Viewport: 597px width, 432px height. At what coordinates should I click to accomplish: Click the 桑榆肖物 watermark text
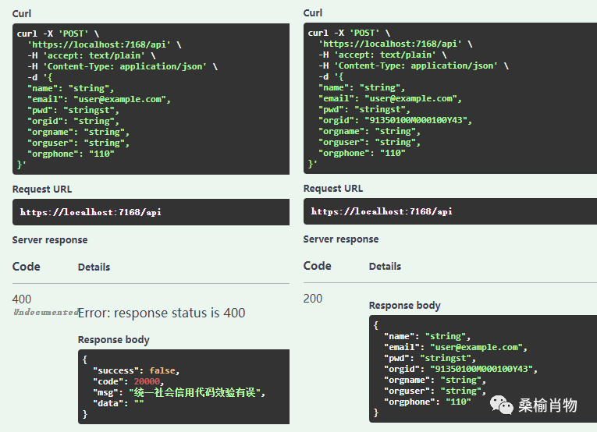(548, 405)
